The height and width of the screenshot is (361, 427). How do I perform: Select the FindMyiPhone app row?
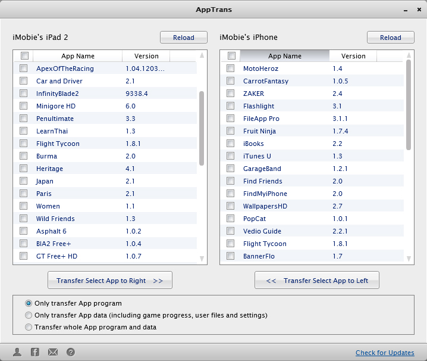click(x=312, y=194)
